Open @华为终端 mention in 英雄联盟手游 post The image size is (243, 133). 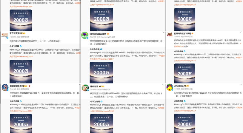[x=14, y=101]
